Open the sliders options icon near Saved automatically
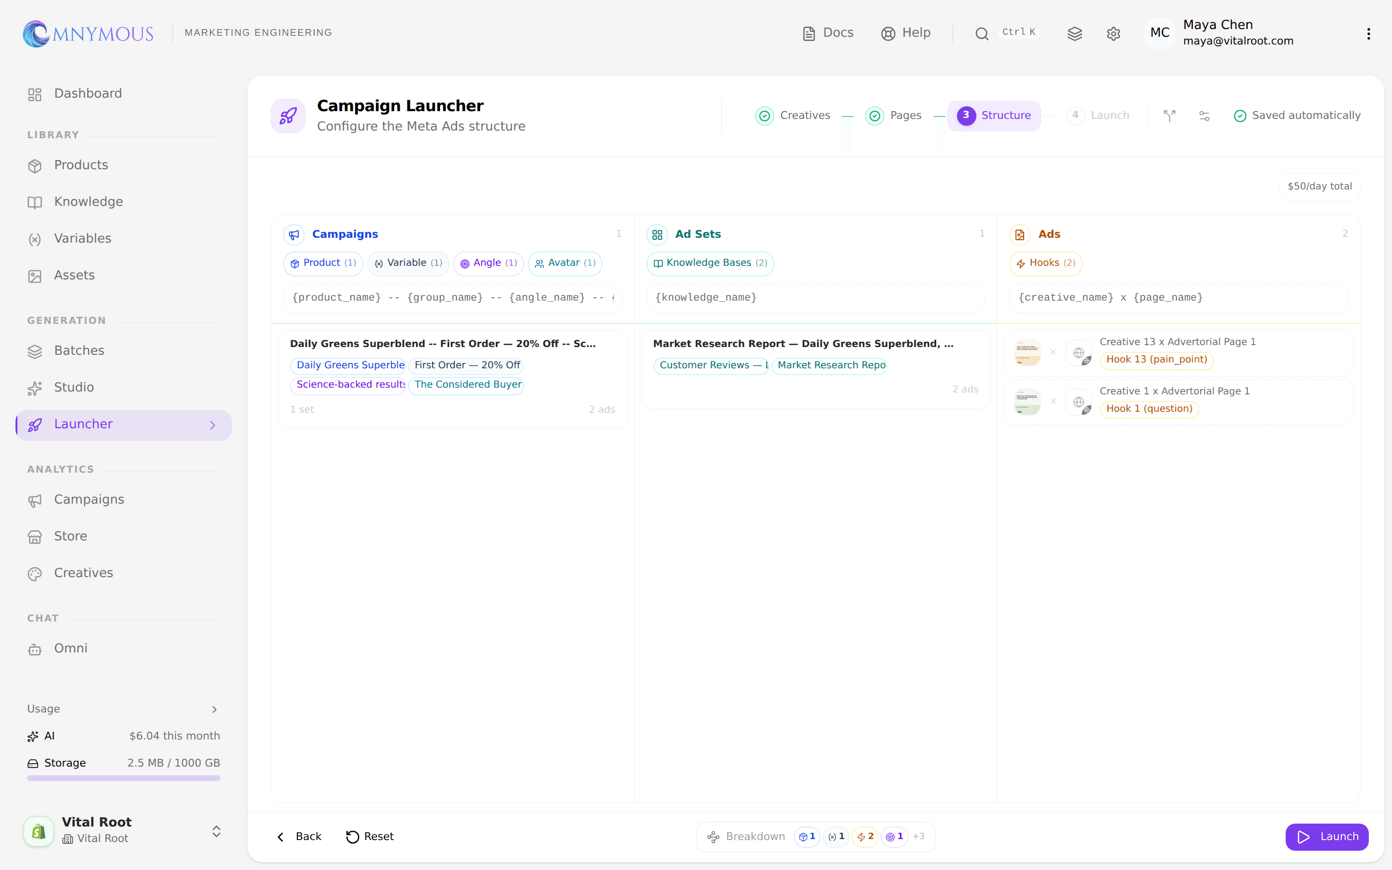The width and height of the screenshot is (1392, 870). tap(1204, 116)
